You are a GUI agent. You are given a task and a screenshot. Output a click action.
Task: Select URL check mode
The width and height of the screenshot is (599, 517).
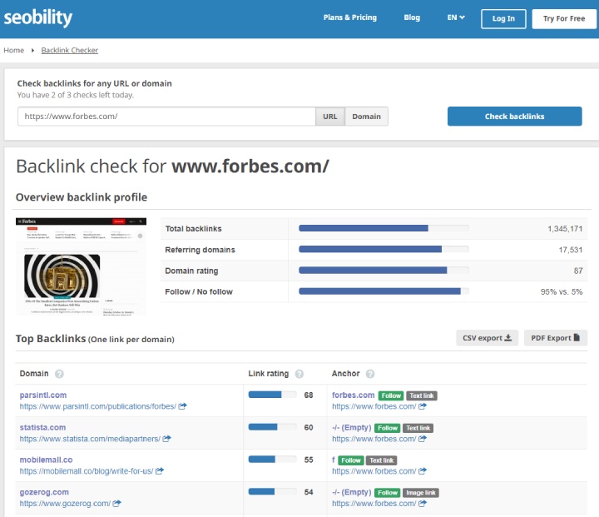(330, 117)
